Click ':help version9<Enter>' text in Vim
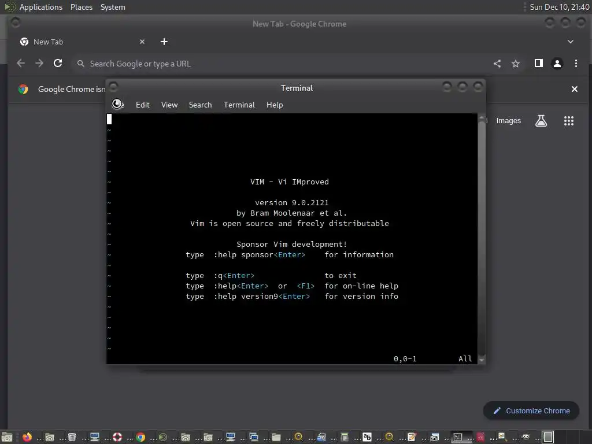The image size is (592, 444). (x=262, y=297)
